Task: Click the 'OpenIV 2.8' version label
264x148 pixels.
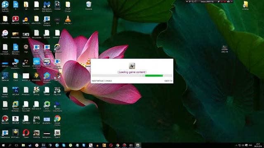Action: click(168, 81)
